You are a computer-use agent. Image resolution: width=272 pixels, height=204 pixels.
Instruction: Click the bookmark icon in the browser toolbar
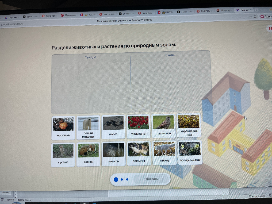point(255,17)
